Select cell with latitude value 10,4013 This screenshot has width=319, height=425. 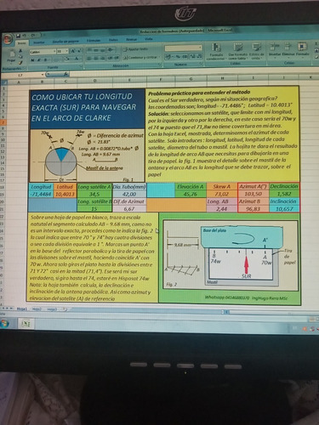tap(65, 194)
